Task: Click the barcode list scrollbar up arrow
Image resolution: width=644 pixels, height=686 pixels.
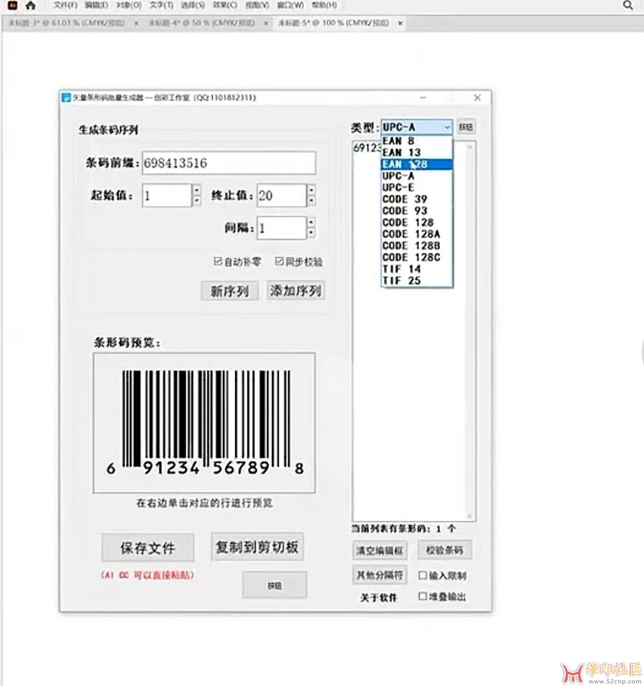Action: 470,147
